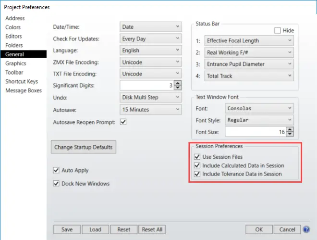Viewport: 317px width, 240px height.
Task: Open Font Style Regular dropdown
Action: click(259, 120)
